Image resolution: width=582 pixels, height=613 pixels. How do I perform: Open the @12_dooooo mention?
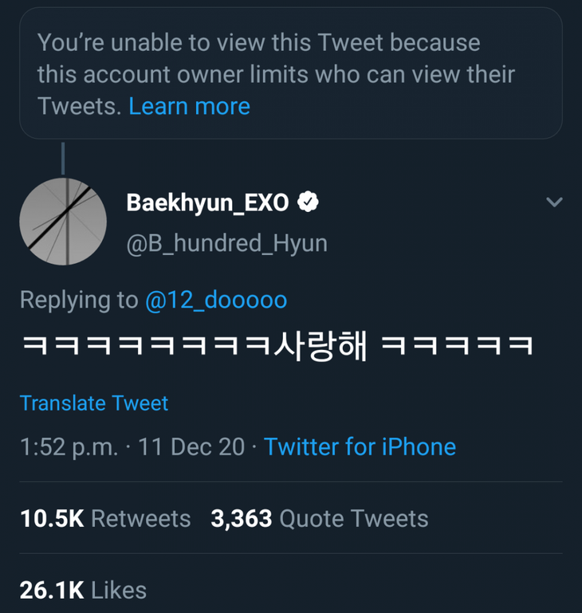coord(216,300)
